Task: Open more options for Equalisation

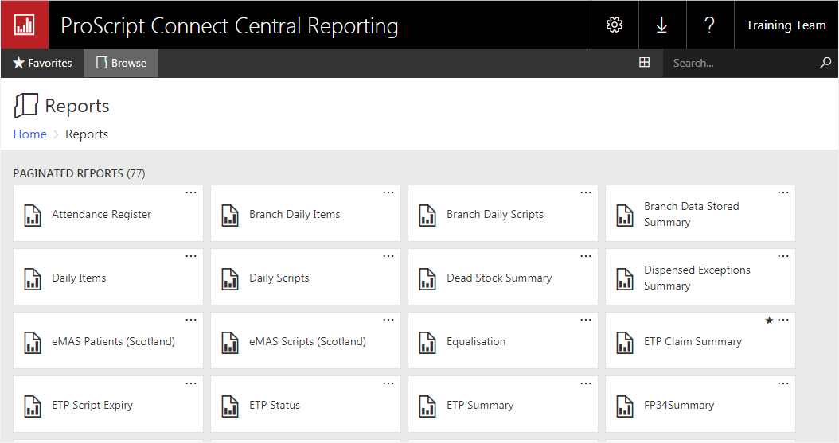Action: [x=586, y=320]
